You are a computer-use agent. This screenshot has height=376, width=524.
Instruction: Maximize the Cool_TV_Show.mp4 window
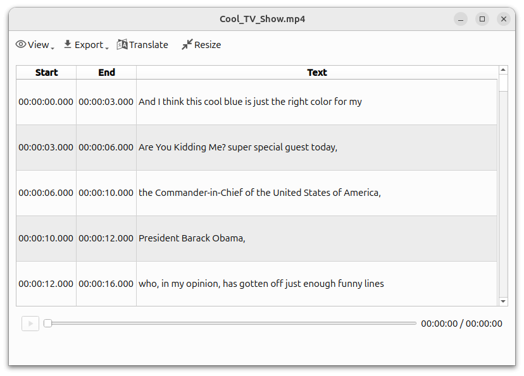482,19
